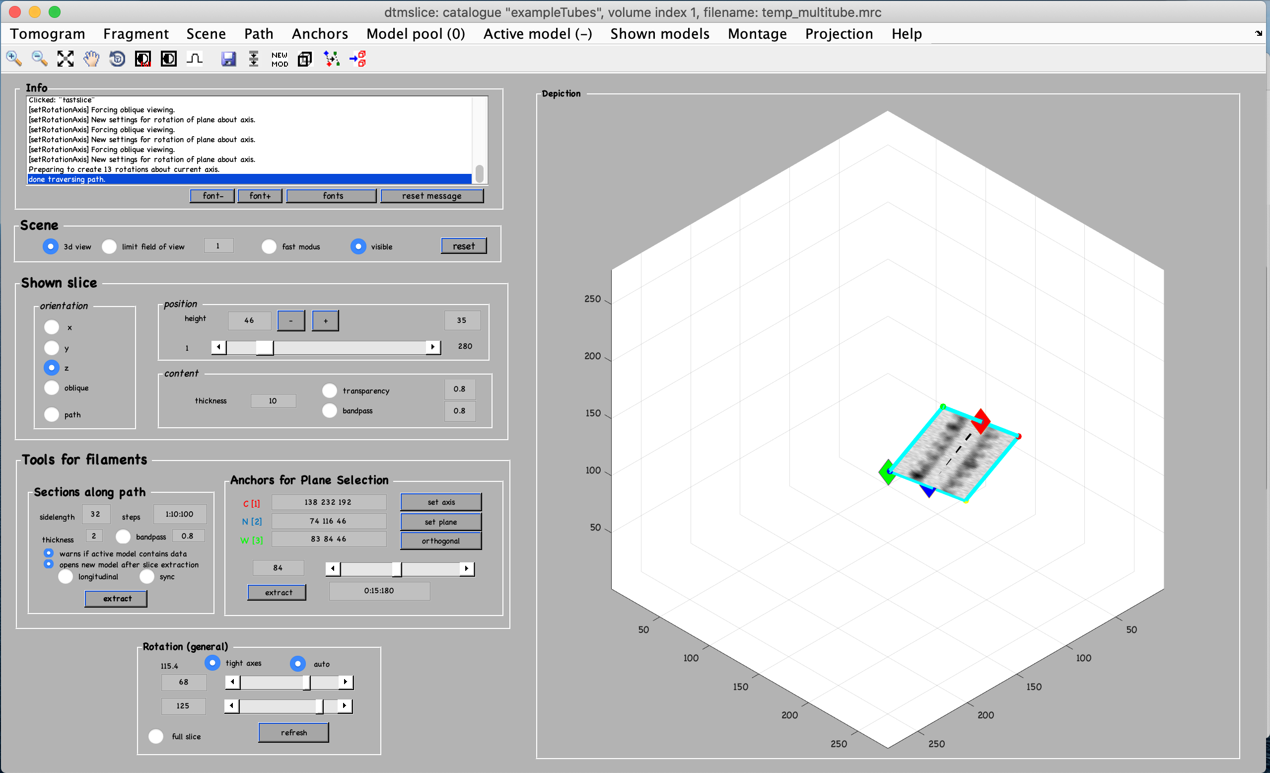Open the Projection menu
Image resolution: width=1270 pixels, height=773 pixels.
839,34
